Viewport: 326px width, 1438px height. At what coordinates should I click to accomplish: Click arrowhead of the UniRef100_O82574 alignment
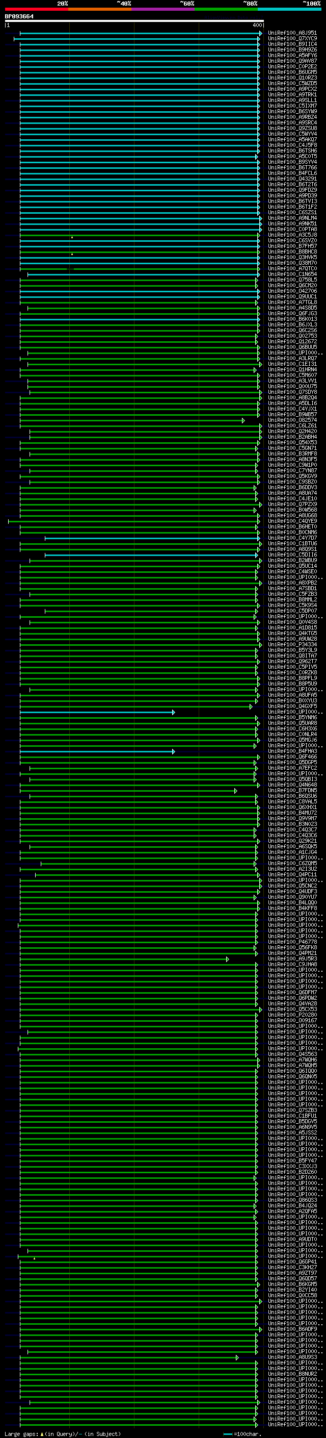pos(243,420)
